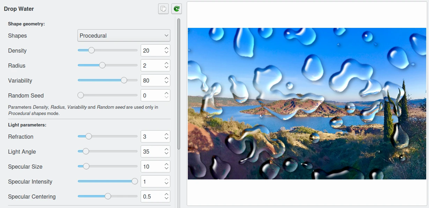Click the green reset parameters icon
Image resolution: width=429 pixels, height=208 pixels.
177,9
